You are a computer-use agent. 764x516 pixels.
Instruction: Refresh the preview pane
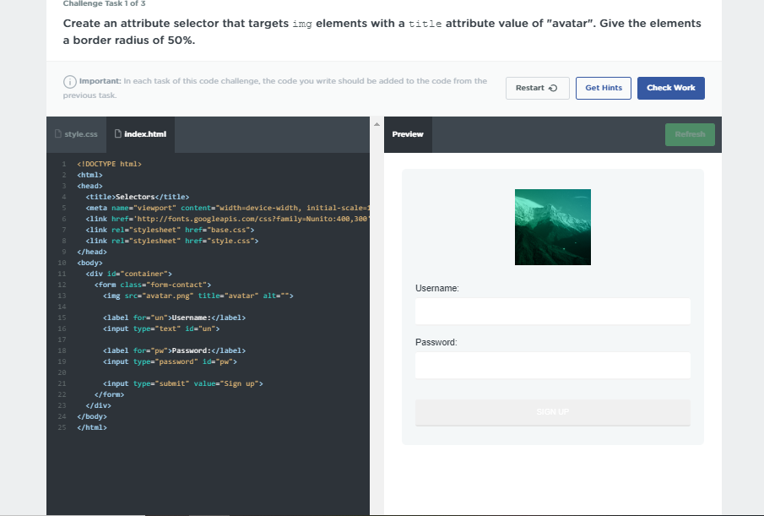pyautogui.click(x=689, y=134)
